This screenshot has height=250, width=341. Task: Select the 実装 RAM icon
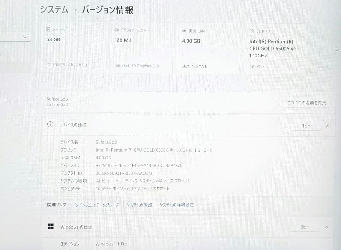click(184, 31)
